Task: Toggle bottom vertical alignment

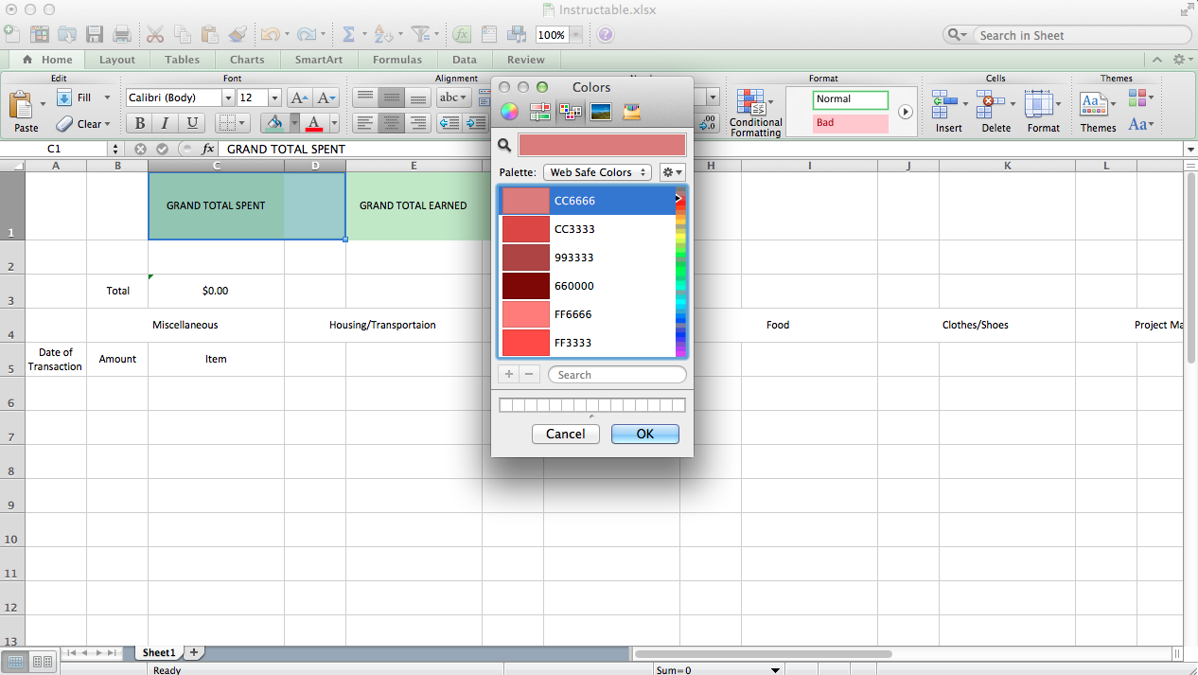Action: tap(418, 98)
